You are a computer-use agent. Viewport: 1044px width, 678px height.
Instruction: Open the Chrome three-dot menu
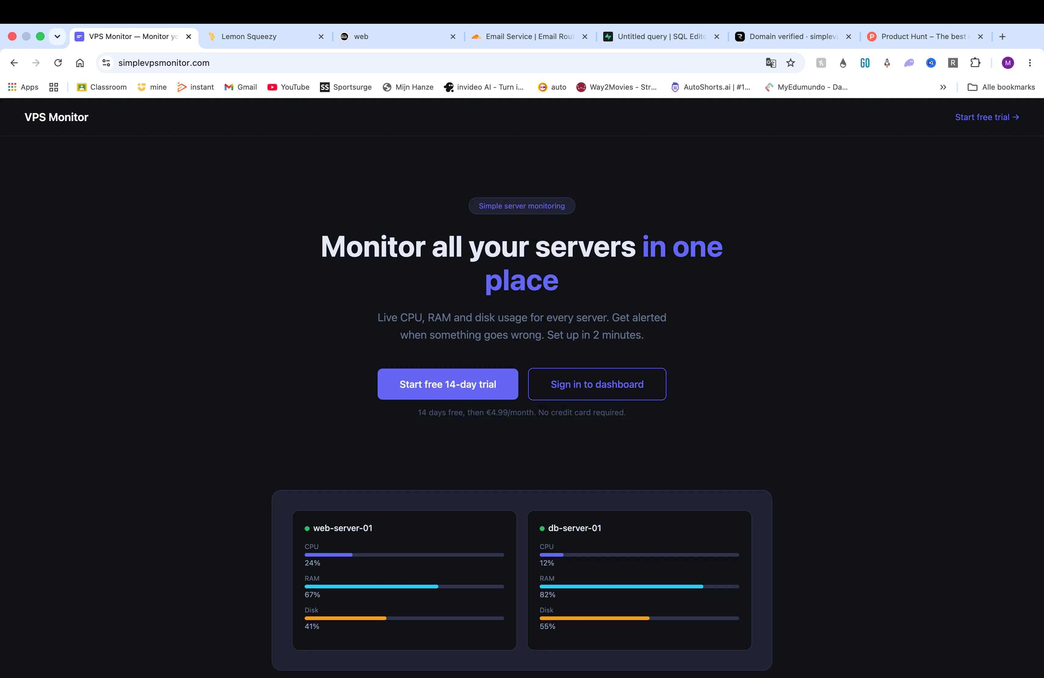[1030, 62]
